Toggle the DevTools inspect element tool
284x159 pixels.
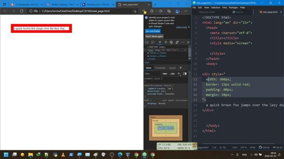point(147,42)
